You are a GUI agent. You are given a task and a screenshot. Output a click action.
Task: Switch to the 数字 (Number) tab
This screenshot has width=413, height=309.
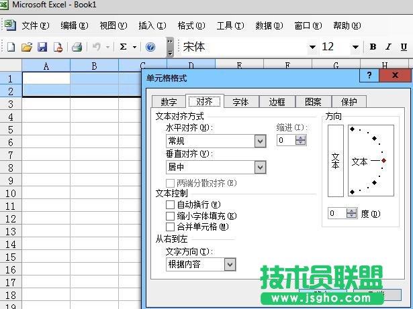pyautogui.click(x=169, y=102)
